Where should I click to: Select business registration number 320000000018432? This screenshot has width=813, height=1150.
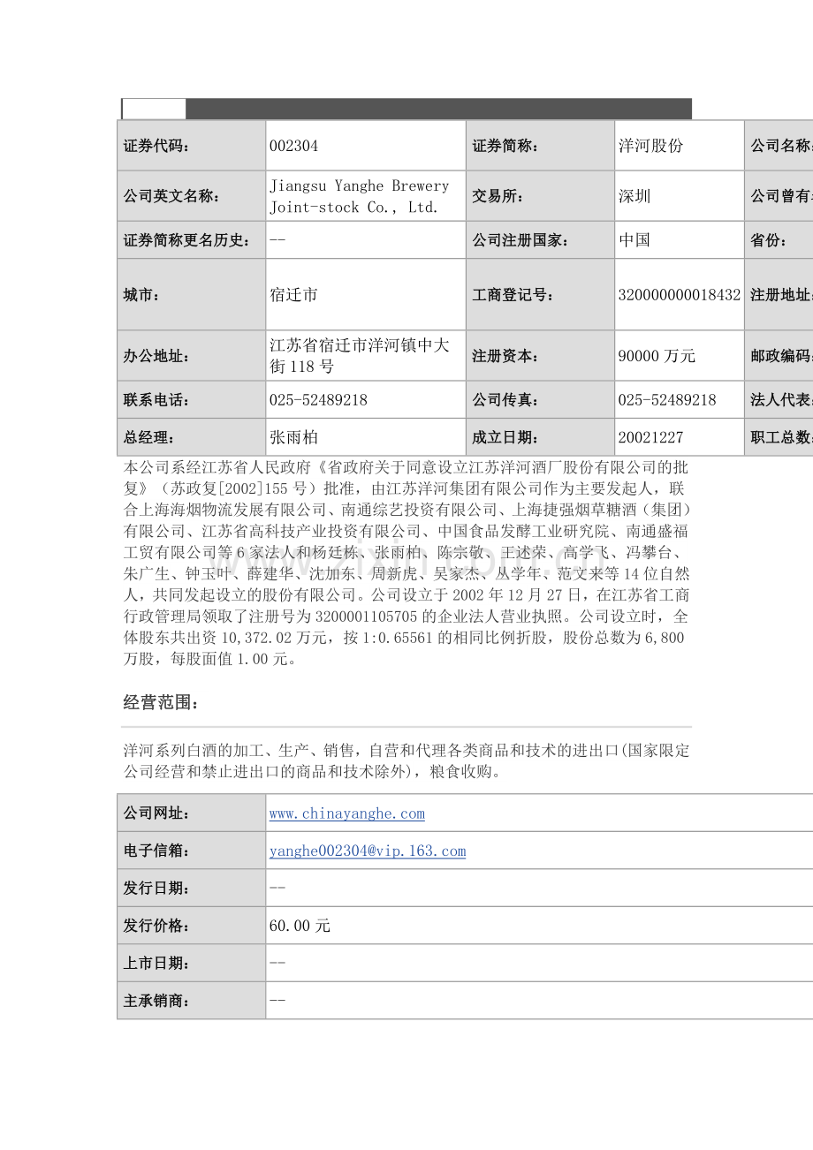pos(680,295)
